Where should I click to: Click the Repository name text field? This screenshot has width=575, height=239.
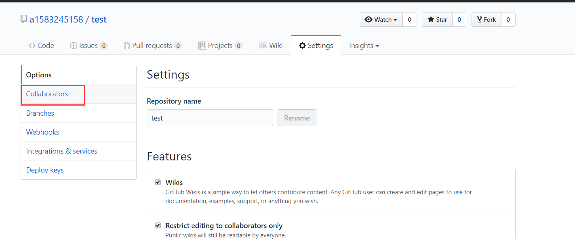pos(210,118)
